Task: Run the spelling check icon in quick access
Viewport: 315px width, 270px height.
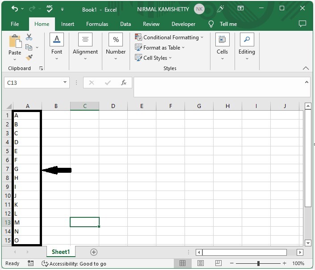Action: (50, 8)
